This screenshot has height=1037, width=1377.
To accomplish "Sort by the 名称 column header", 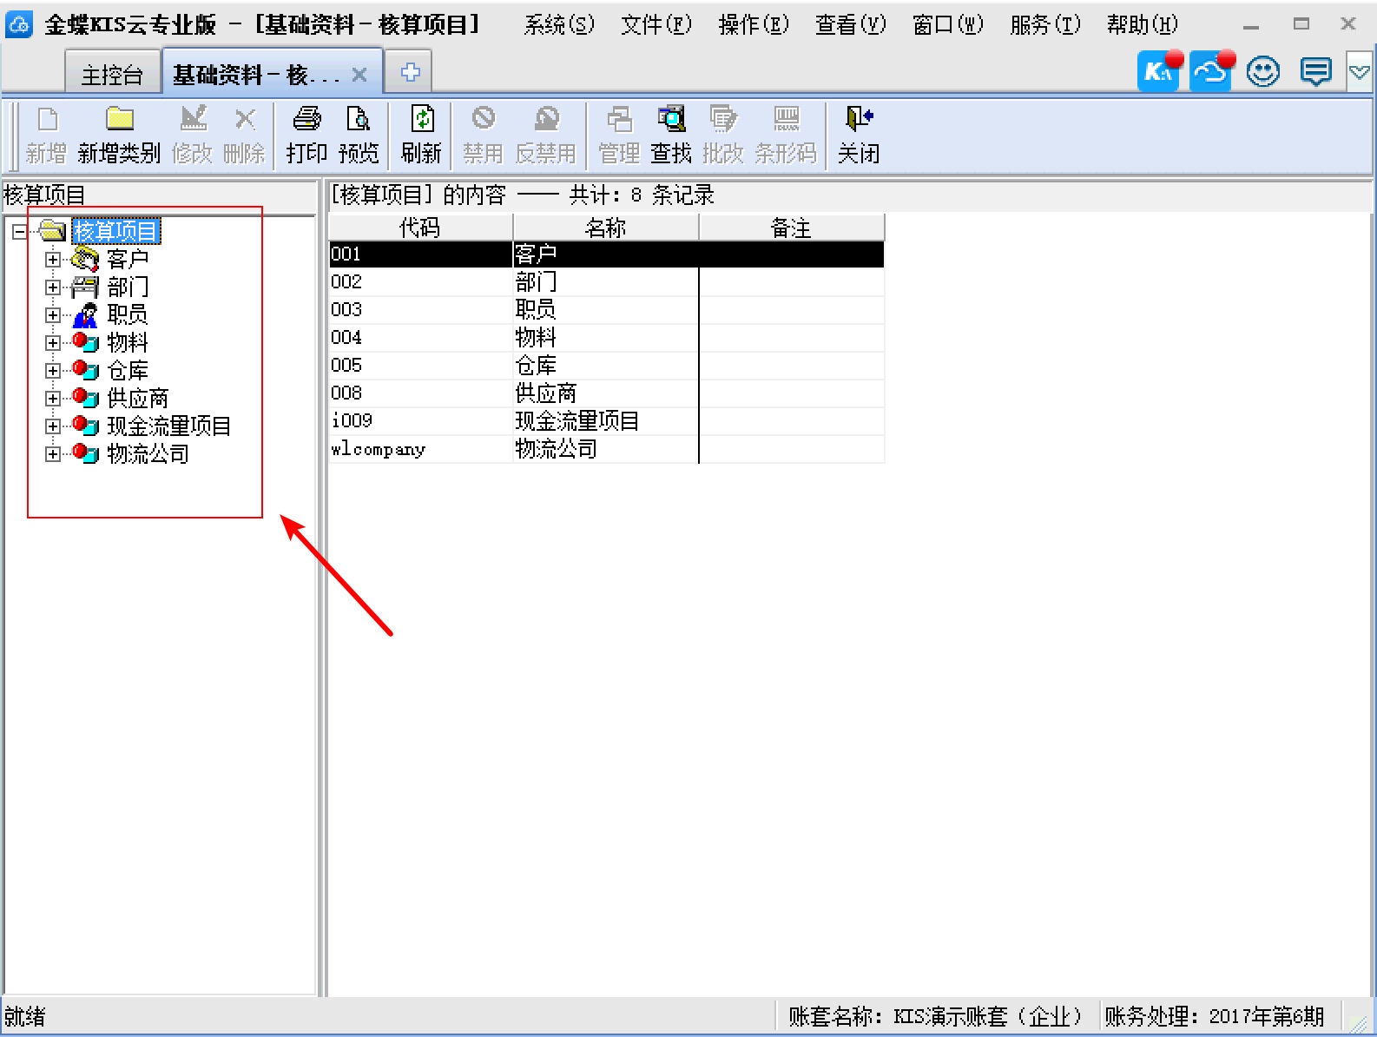I will tap(606, 228).
